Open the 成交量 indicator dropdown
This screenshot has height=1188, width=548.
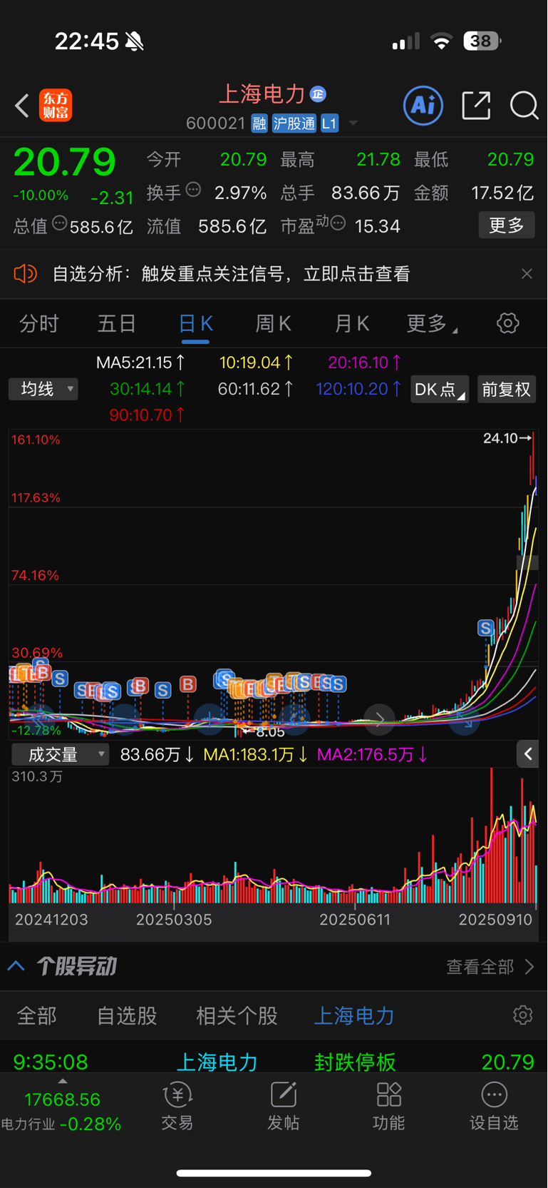click(x=61, y=755)
